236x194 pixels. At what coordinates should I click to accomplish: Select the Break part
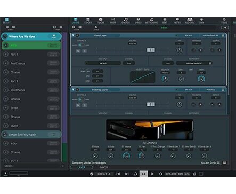tap(31, 108)
